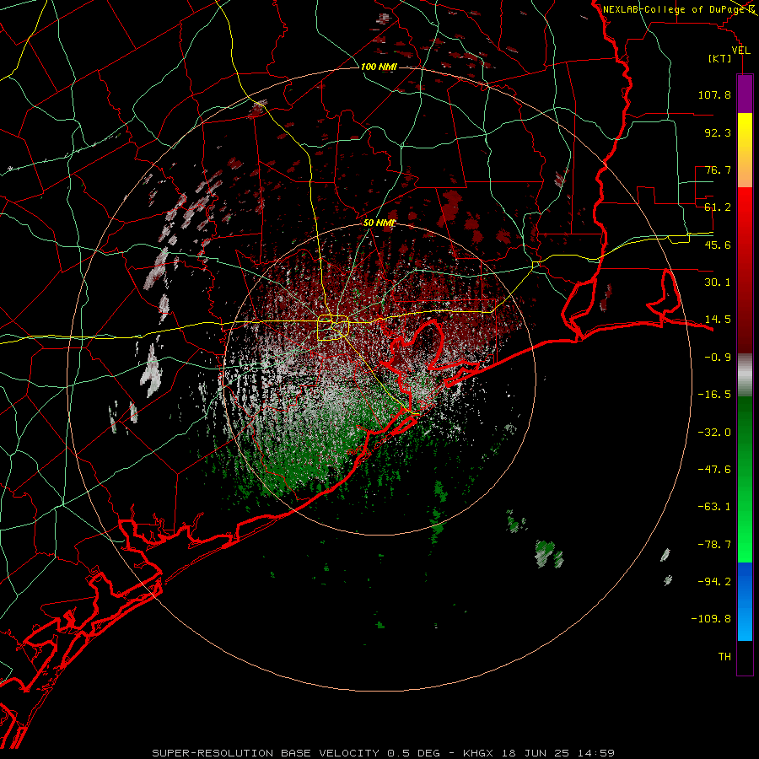Click the bright green segment of the color bar
This screenshot has width=759, height=759.
click(745, 479)
